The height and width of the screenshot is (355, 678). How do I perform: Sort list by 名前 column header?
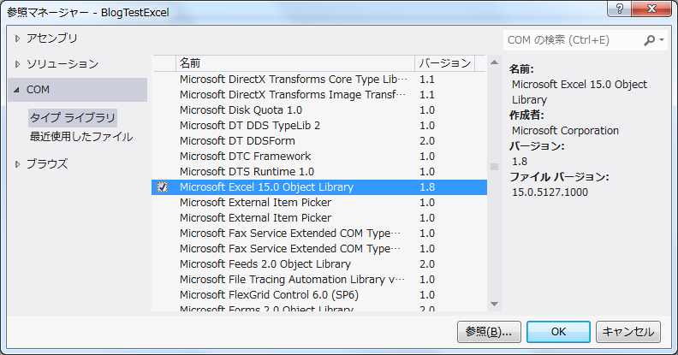(294, 63)
